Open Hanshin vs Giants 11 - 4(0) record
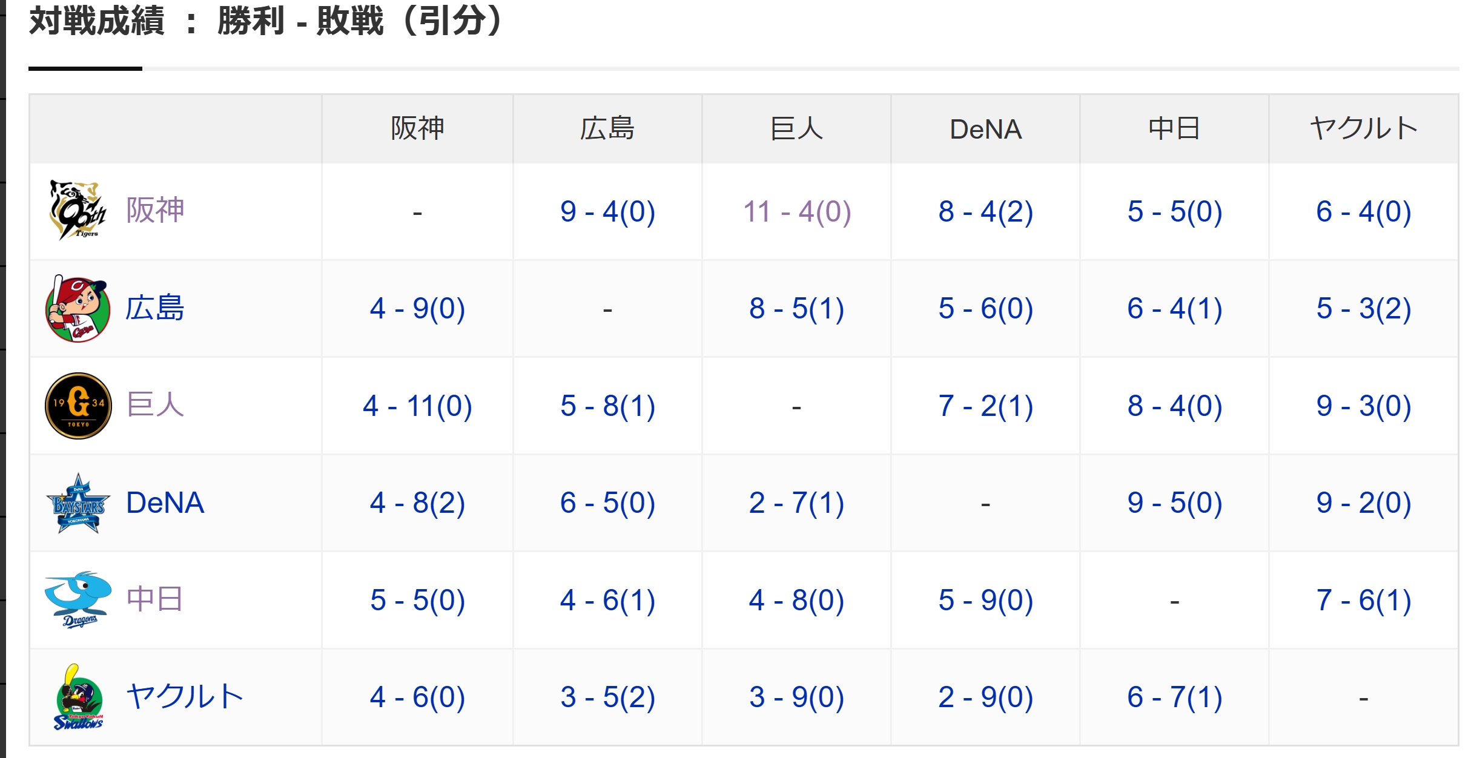 tap(797, 212)
